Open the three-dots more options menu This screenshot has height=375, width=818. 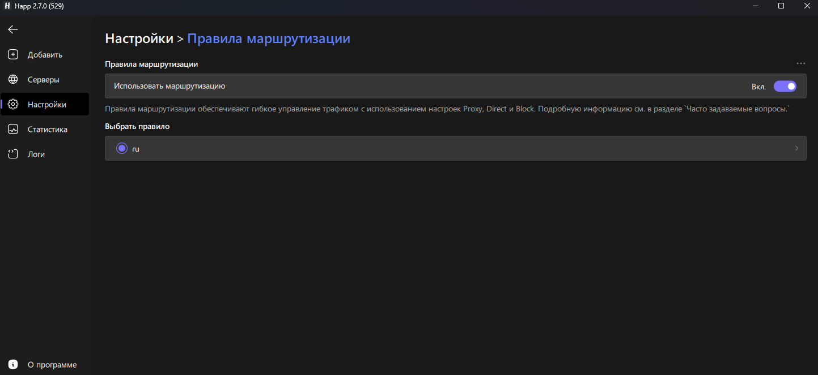click(800, 64)
